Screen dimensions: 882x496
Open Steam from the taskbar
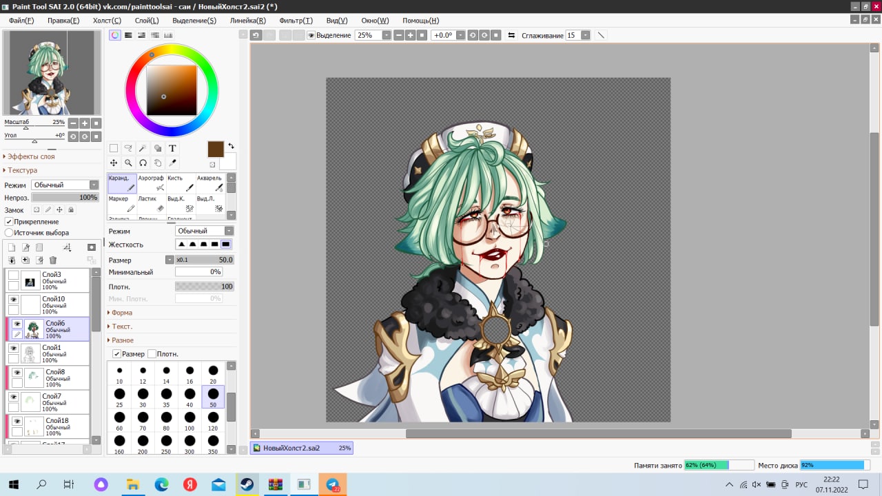(x=246, y=485)
